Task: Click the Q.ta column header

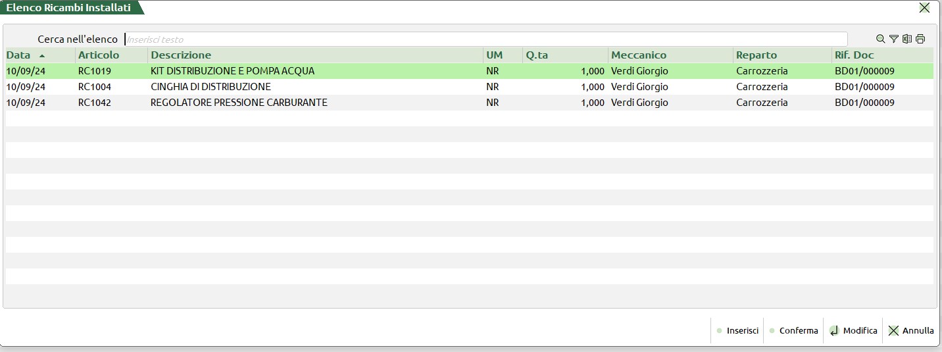Action: click(x=537, y=55)
